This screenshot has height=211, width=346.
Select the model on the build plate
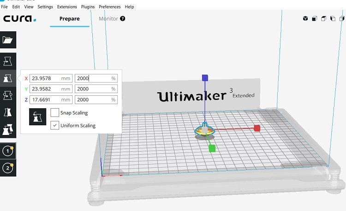point(205,130)
